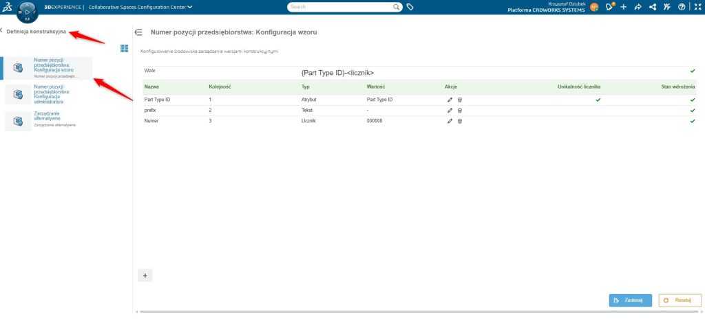Click Stan wdrożenia checkmark in Wzór row
The width and height of the screenshot is (705, 334).
[693, 71]
